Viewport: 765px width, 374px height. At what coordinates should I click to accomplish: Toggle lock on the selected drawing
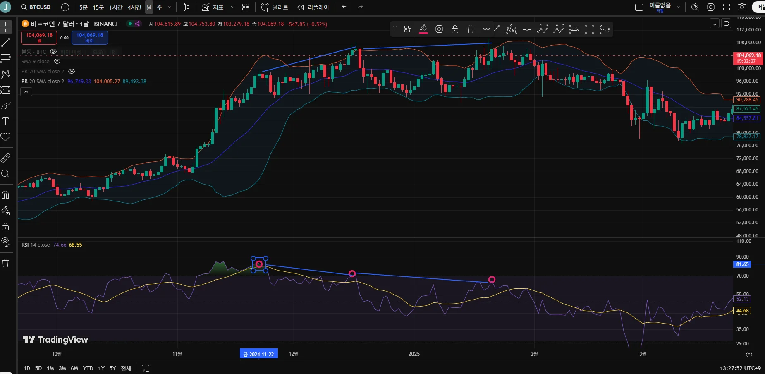click(455, 29)
